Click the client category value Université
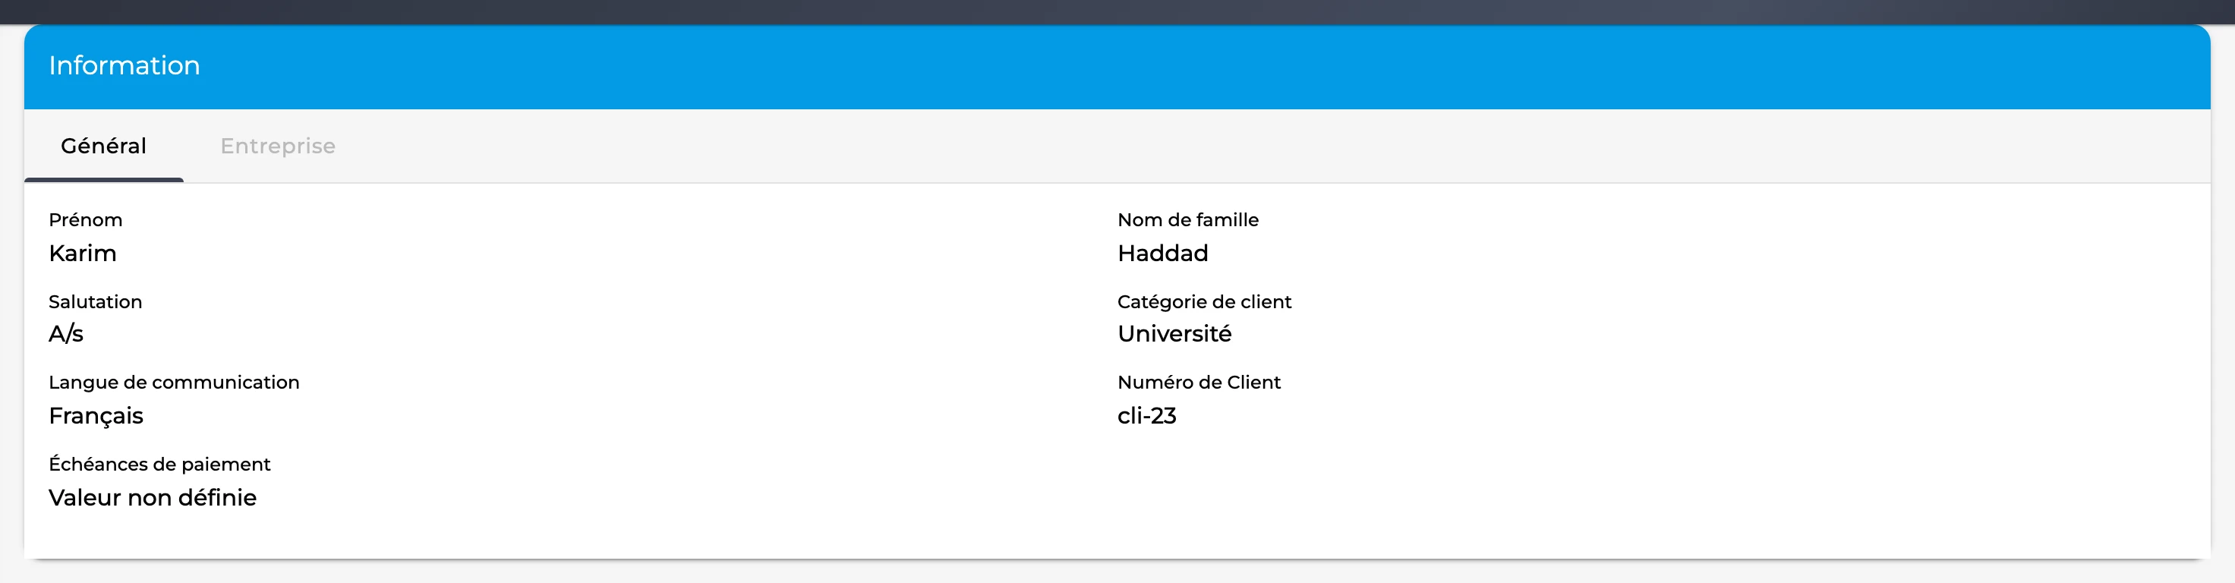 [x=1174, y=334]
